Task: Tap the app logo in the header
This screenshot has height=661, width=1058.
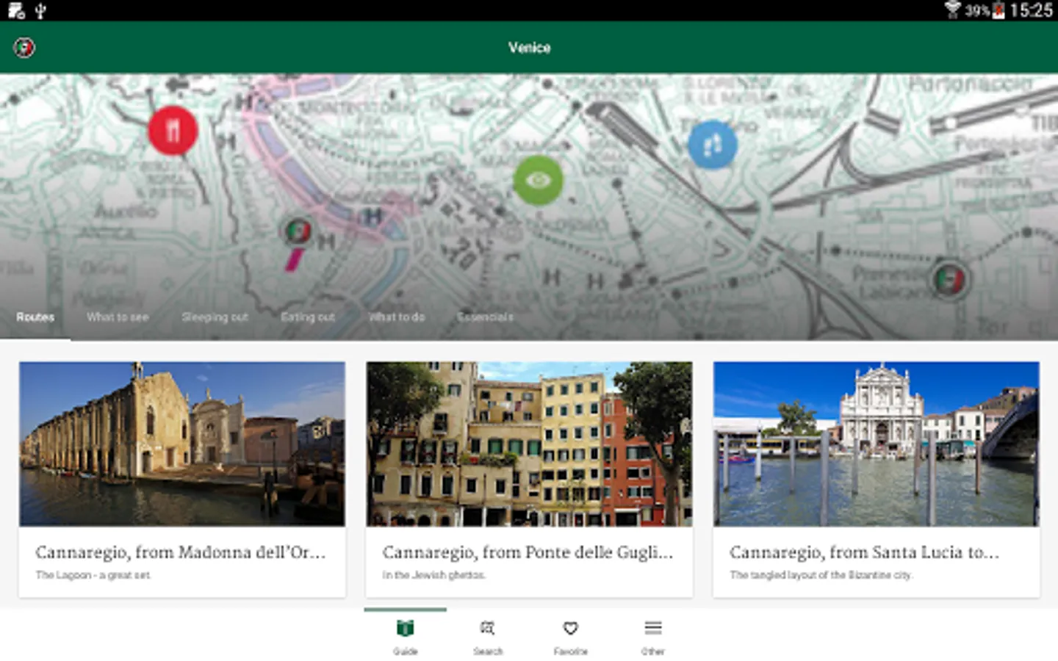Action: point(24,48)
